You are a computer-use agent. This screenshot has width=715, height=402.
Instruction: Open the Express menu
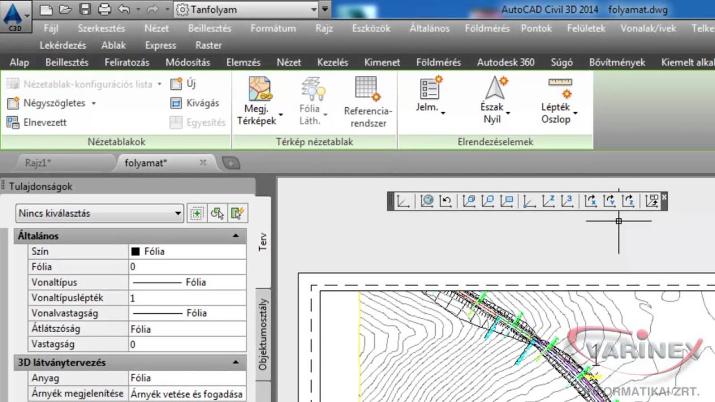pos(160,45)
